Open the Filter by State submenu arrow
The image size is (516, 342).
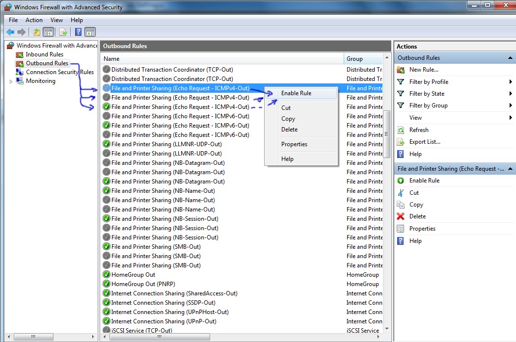(511, 94)
